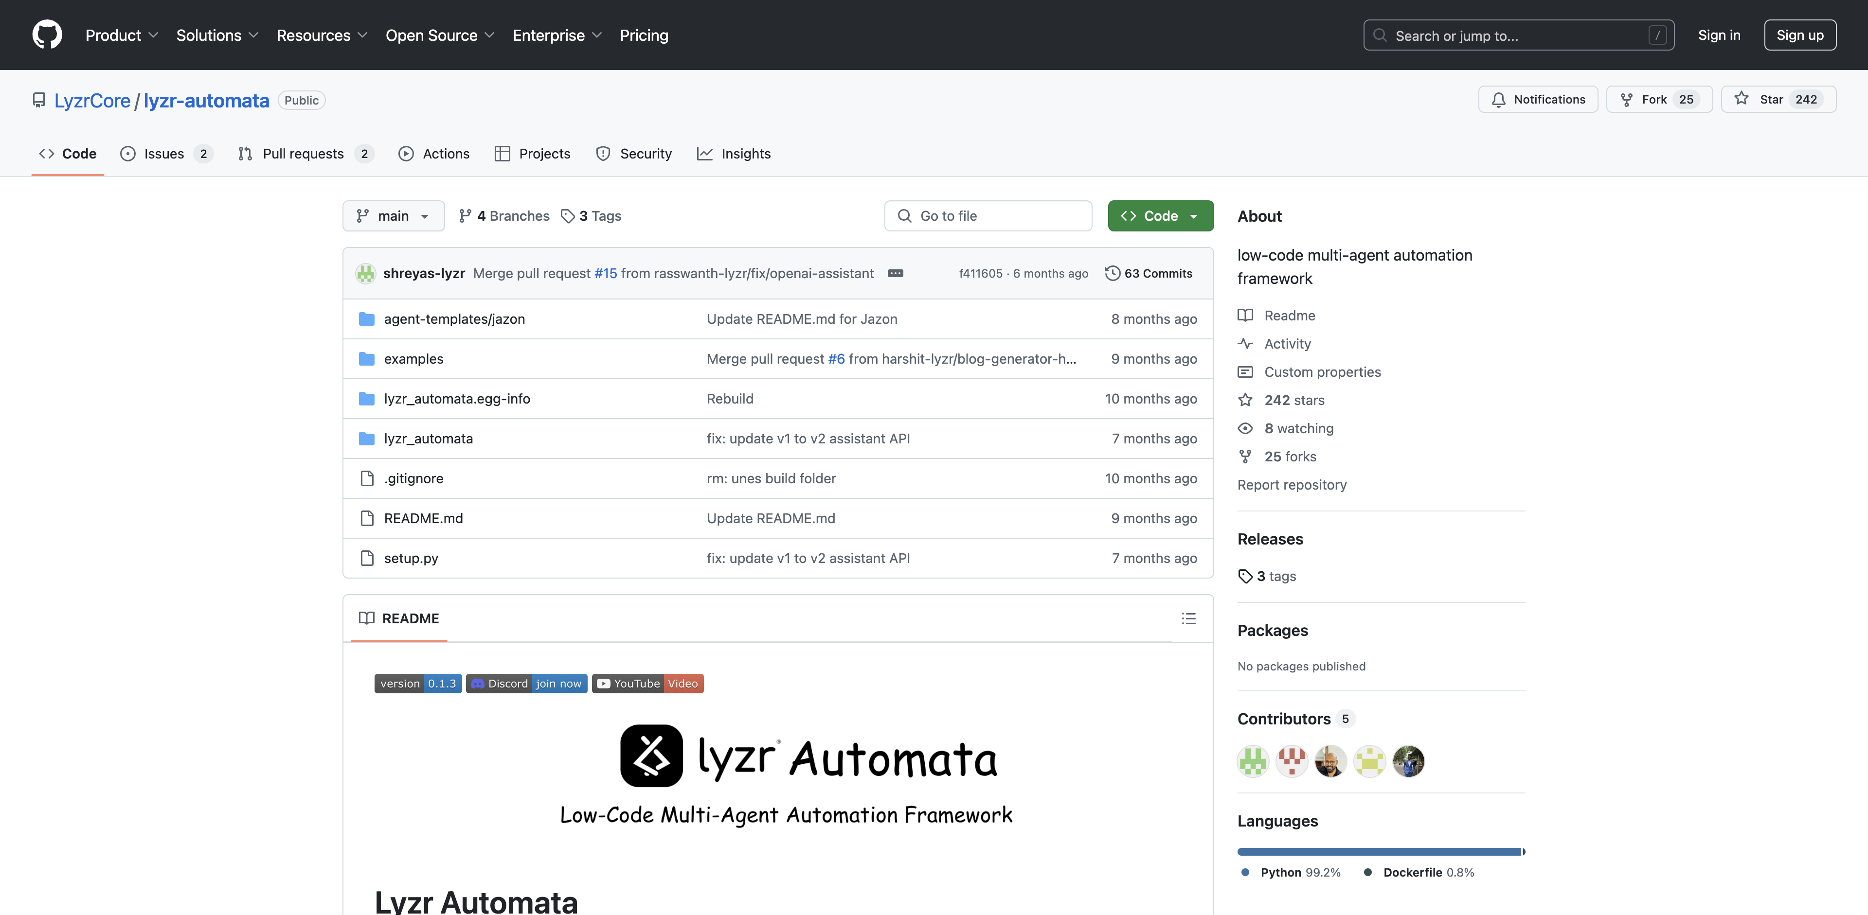Image resolution: width=1868 pixels, height=915 pixels.
Task: Switch to the Code tab
Action: pos(68,154)
